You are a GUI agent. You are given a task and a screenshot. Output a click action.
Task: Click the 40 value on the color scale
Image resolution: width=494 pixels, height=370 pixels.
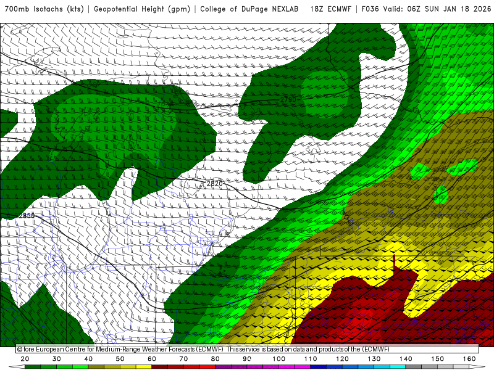(x=88, y=359)
